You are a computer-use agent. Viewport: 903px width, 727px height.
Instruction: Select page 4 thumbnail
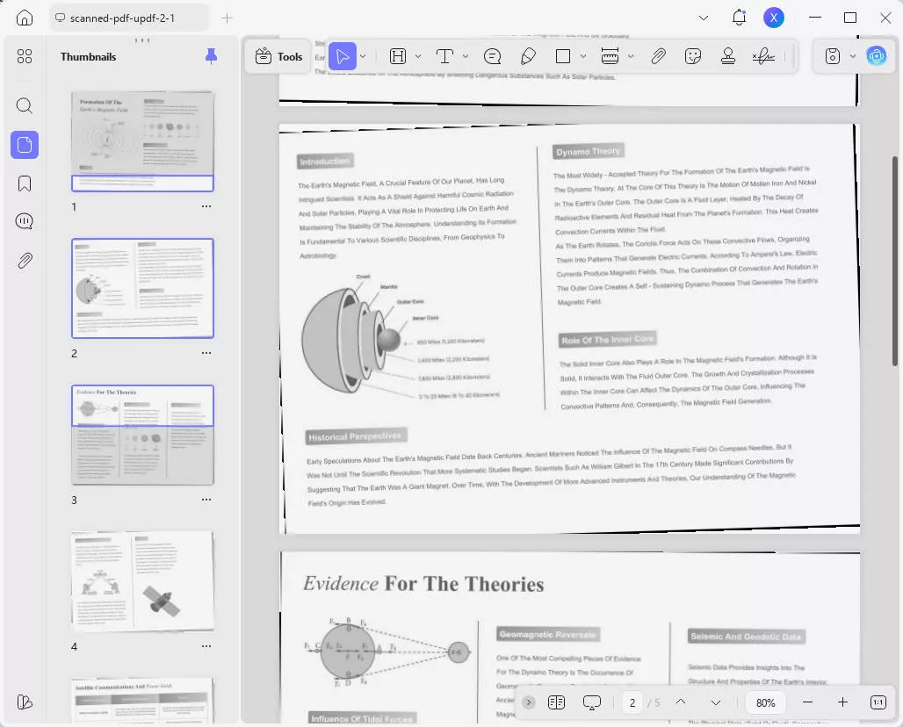pos(142,581)
